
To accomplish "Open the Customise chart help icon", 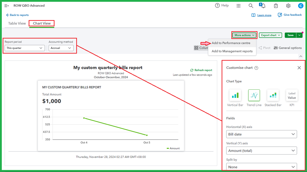I will tap(256, 68).
